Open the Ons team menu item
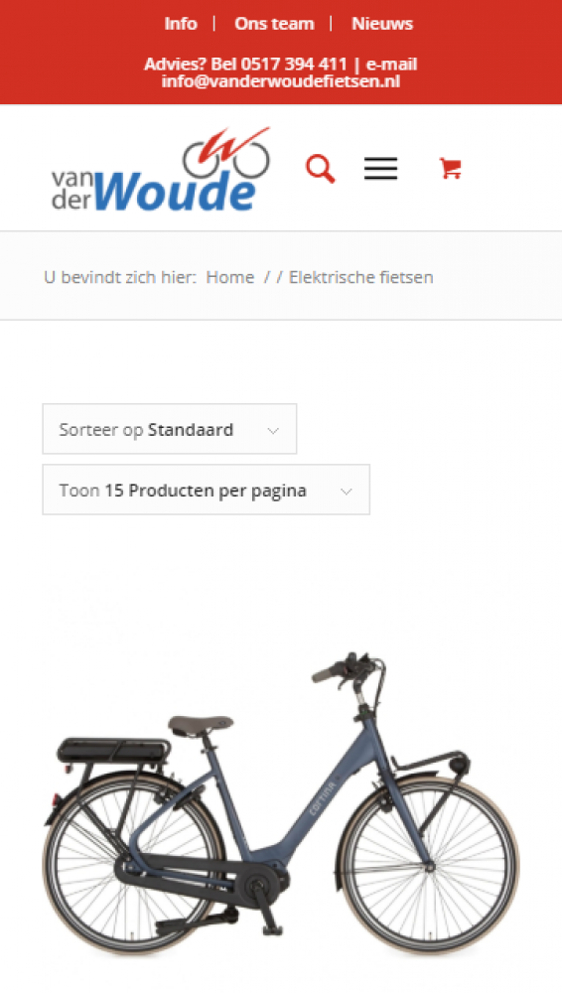 (x=274, y=24)
